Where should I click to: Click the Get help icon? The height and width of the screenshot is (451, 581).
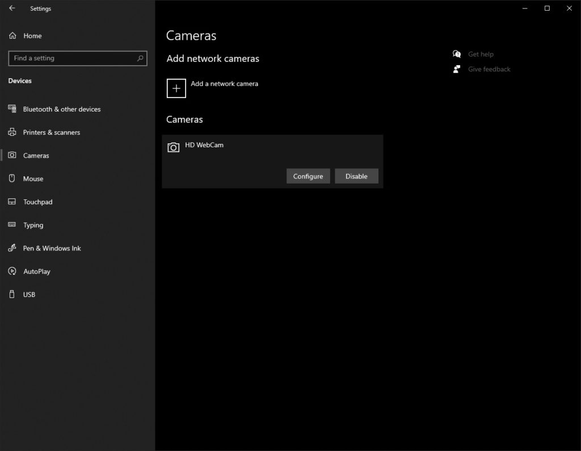tap(457, 54)
